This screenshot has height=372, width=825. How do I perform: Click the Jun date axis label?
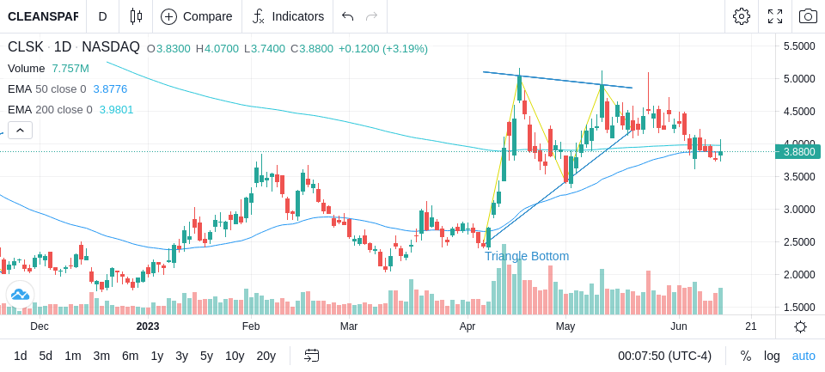pos(679,326)
